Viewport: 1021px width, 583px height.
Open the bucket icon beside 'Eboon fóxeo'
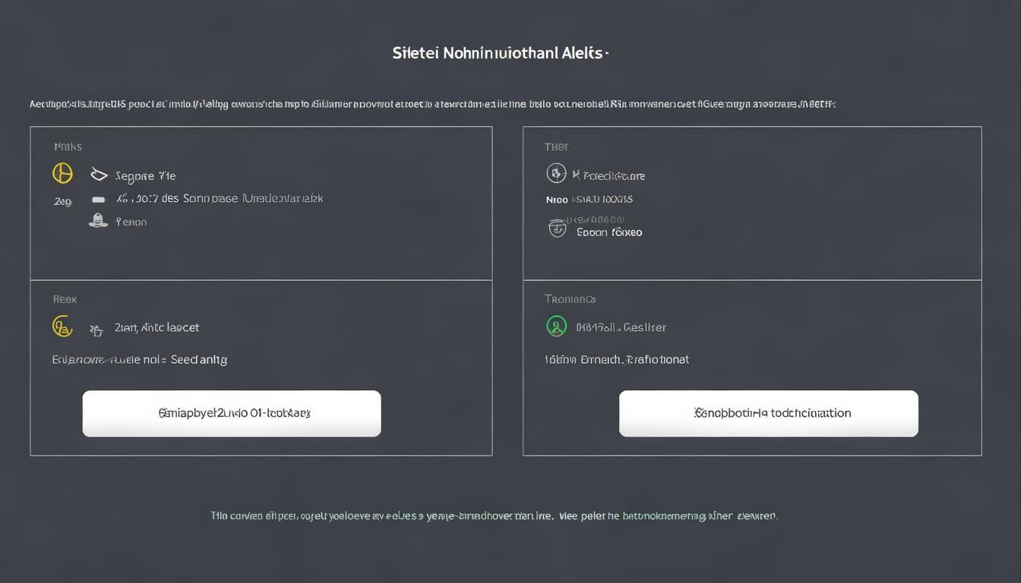tap(557, 227)
